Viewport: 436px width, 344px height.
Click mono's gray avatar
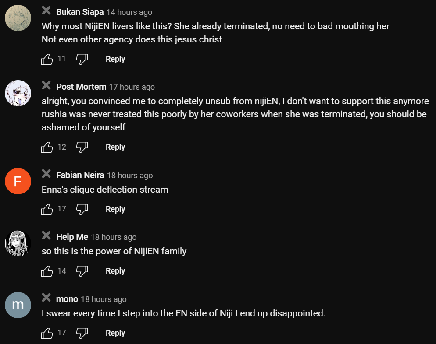(x=18, y=305)
